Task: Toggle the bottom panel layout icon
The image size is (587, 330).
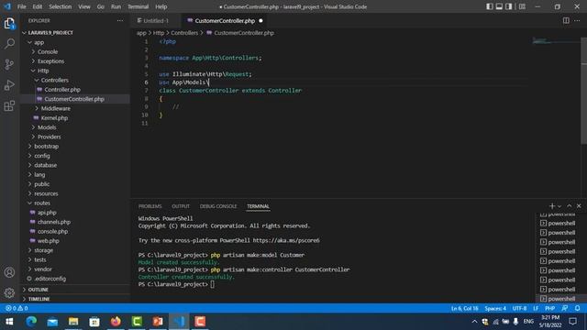Action: [499, 6]
